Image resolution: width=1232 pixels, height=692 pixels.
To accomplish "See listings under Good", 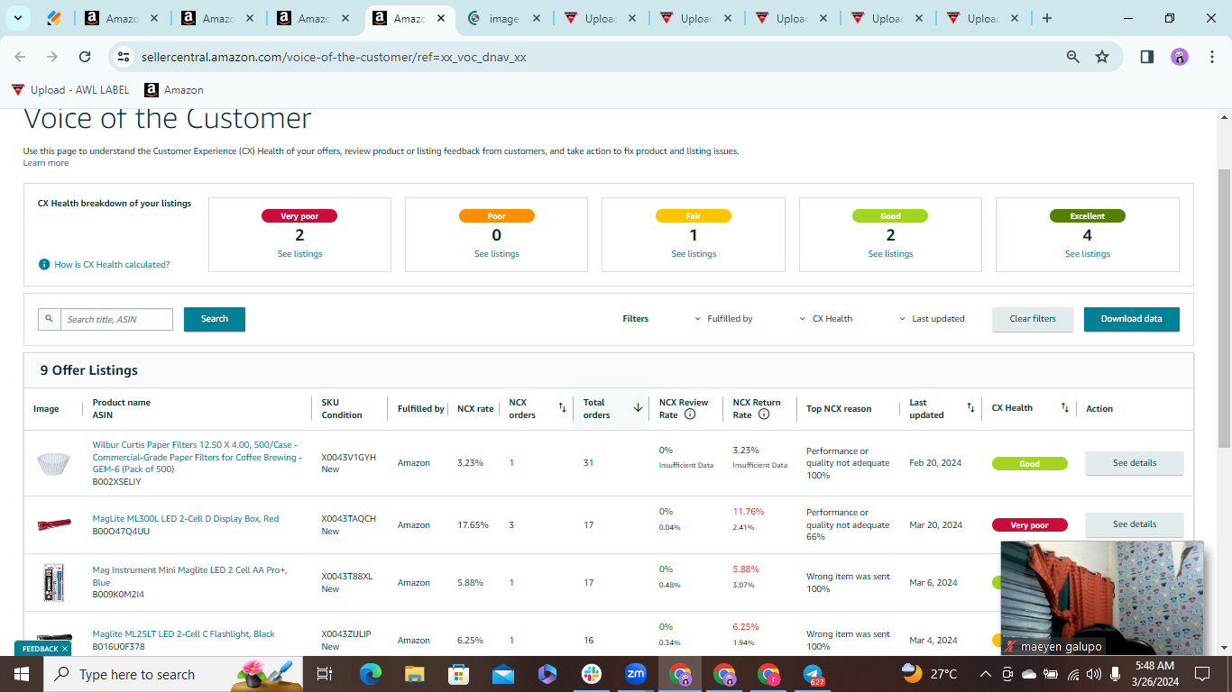I will [890, 254].
